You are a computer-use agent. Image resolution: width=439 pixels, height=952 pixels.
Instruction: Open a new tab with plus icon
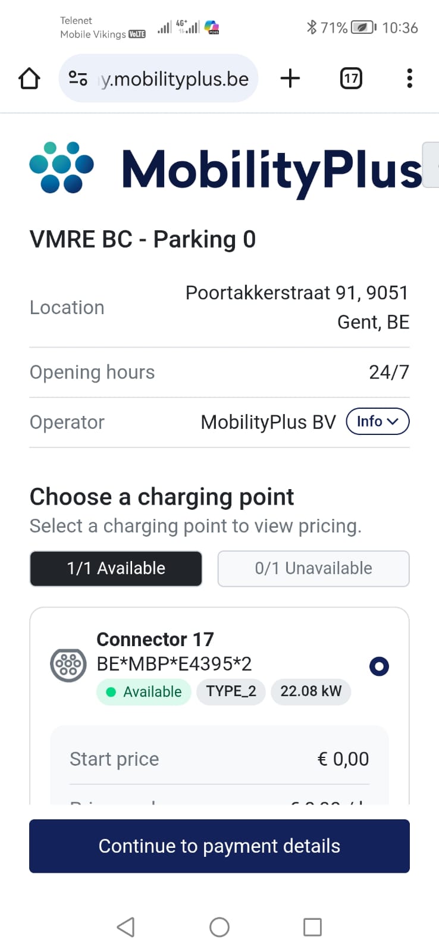(290, 78)
